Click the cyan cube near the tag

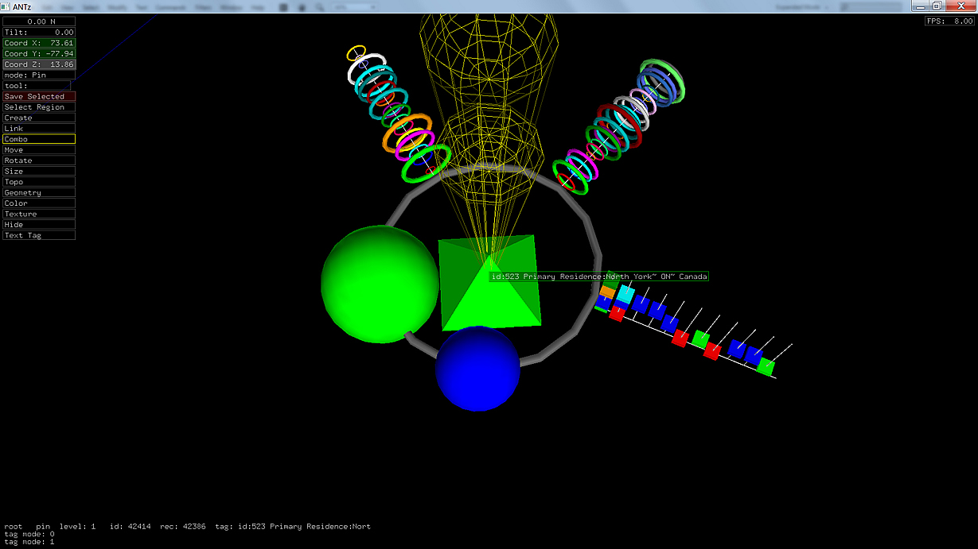click(x=625, y=295)
